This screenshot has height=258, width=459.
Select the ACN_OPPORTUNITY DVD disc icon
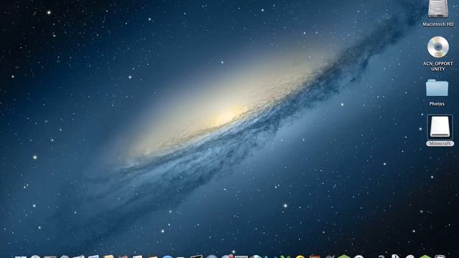point(438,47)
